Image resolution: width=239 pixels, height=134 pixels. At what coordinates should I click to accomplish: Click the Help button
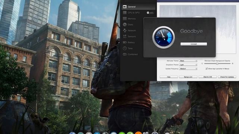pos(168,77)
